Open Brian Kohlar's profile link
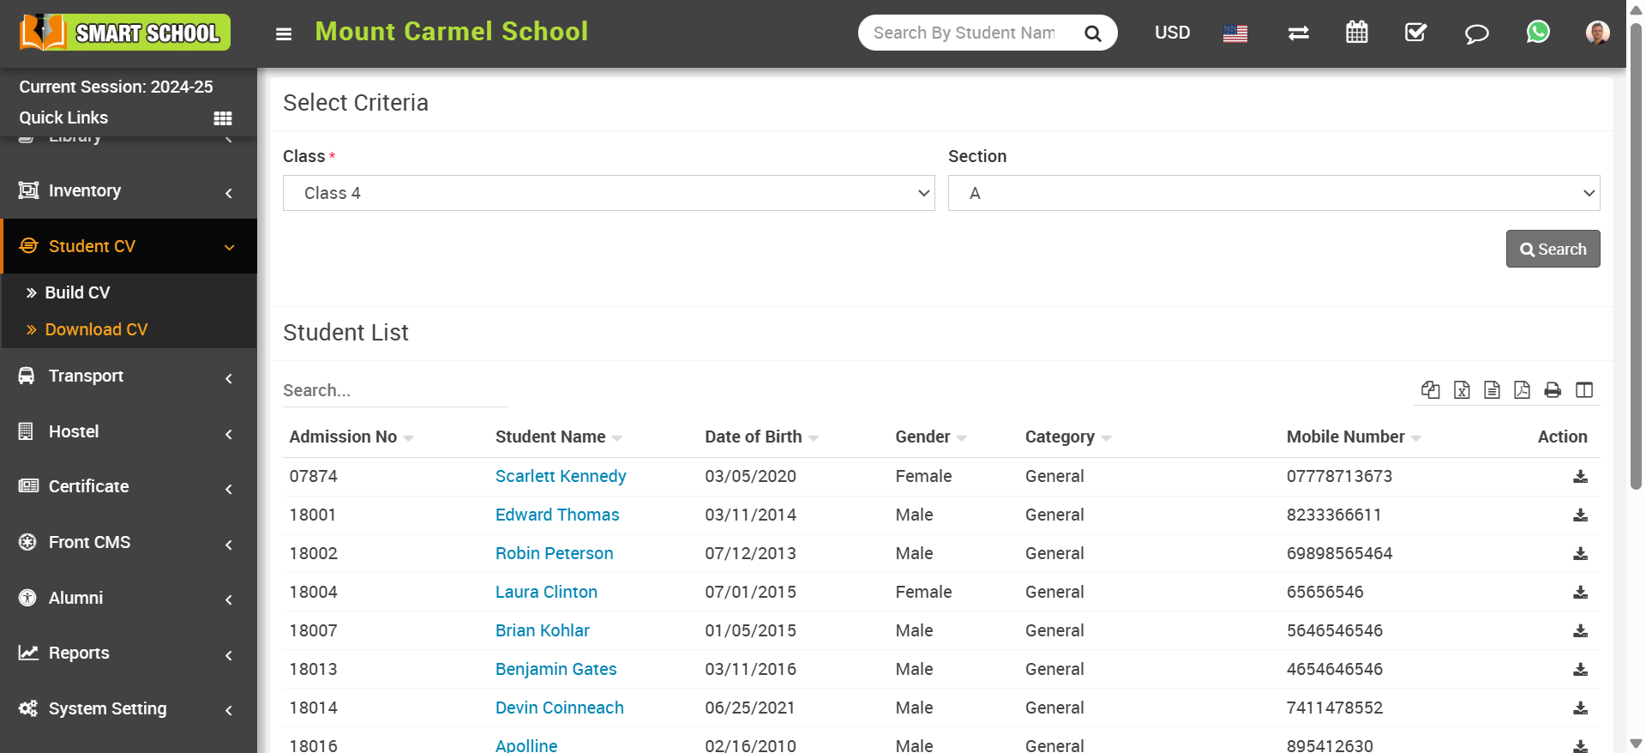 point(543,630)
